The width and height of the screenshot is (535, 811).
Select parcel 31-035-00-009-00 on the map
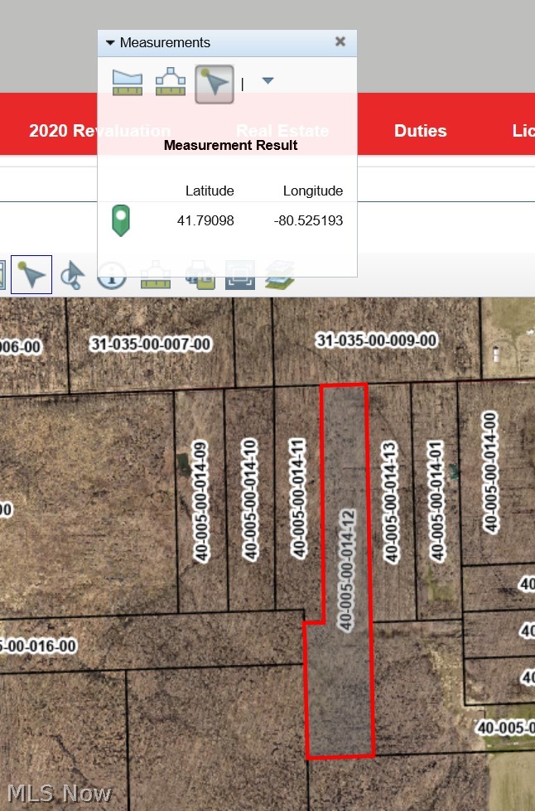coord(376,340)
